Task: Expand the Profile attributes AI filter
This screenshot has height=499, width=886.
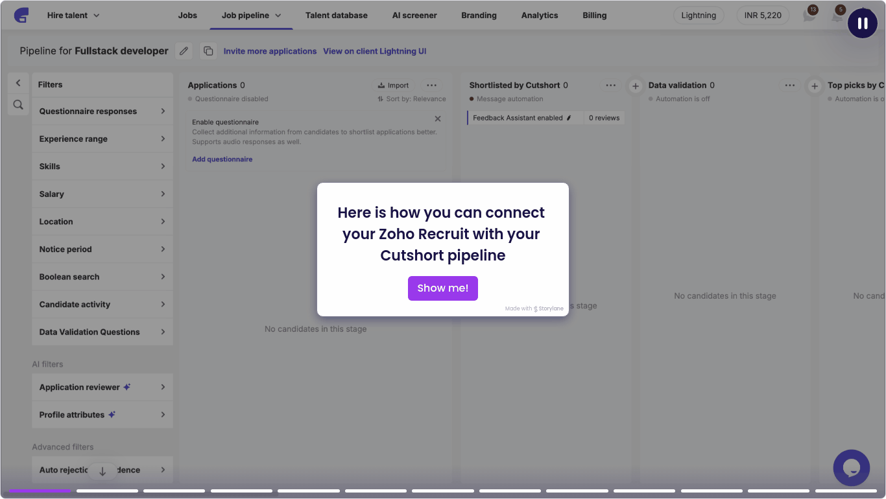Action: [102, 415]
